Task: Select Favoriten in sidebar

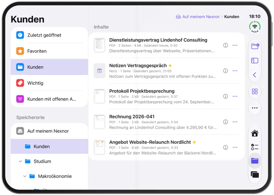Action: point(49,51)
